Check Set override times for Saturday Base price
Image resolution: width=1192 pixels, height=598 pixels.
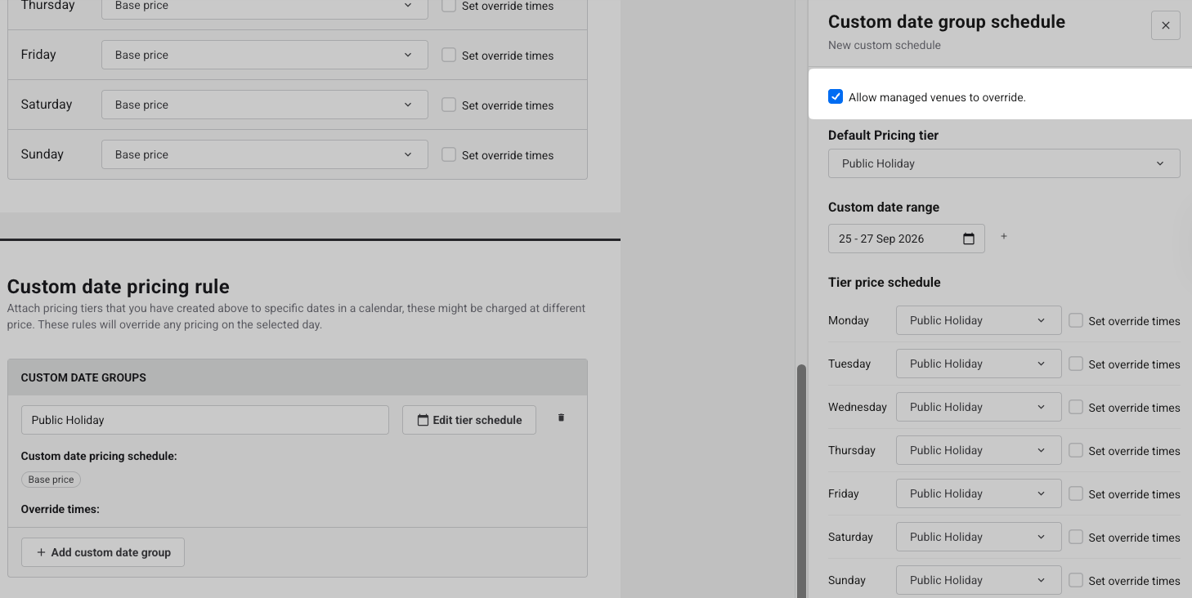449,105
